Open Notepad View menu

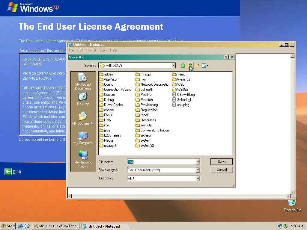coord(103,50)
